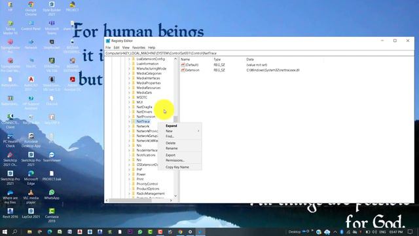Expand the Power key arrow
The image size is (419, 236).
130,174
